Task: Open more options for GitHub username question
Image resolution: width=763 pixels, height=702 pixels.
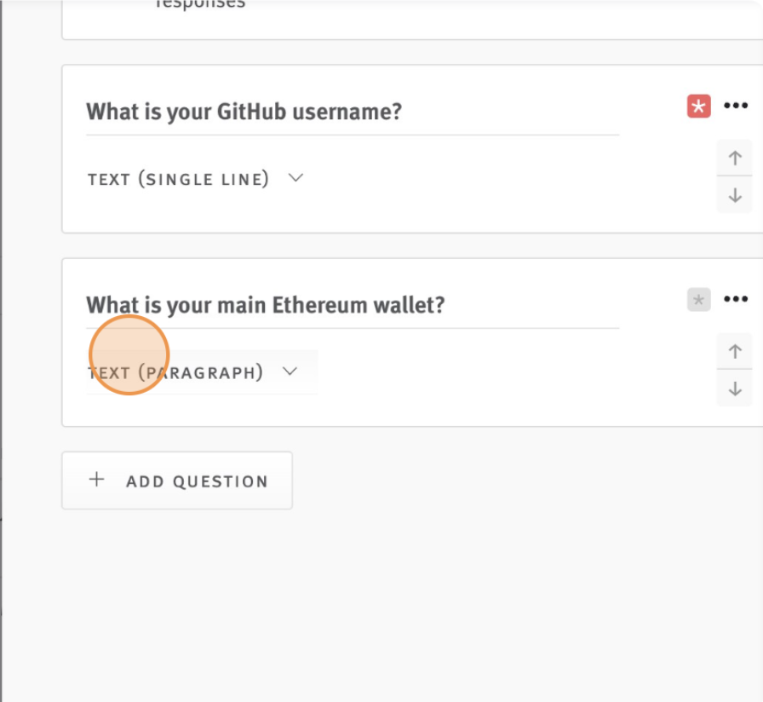Action: 735,106
